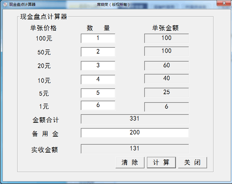Focus the 20元 quantity field
Viewport: 232px width, 184px height.
[98, 66]
